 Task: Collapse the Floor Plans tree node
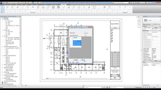[3, 19]
